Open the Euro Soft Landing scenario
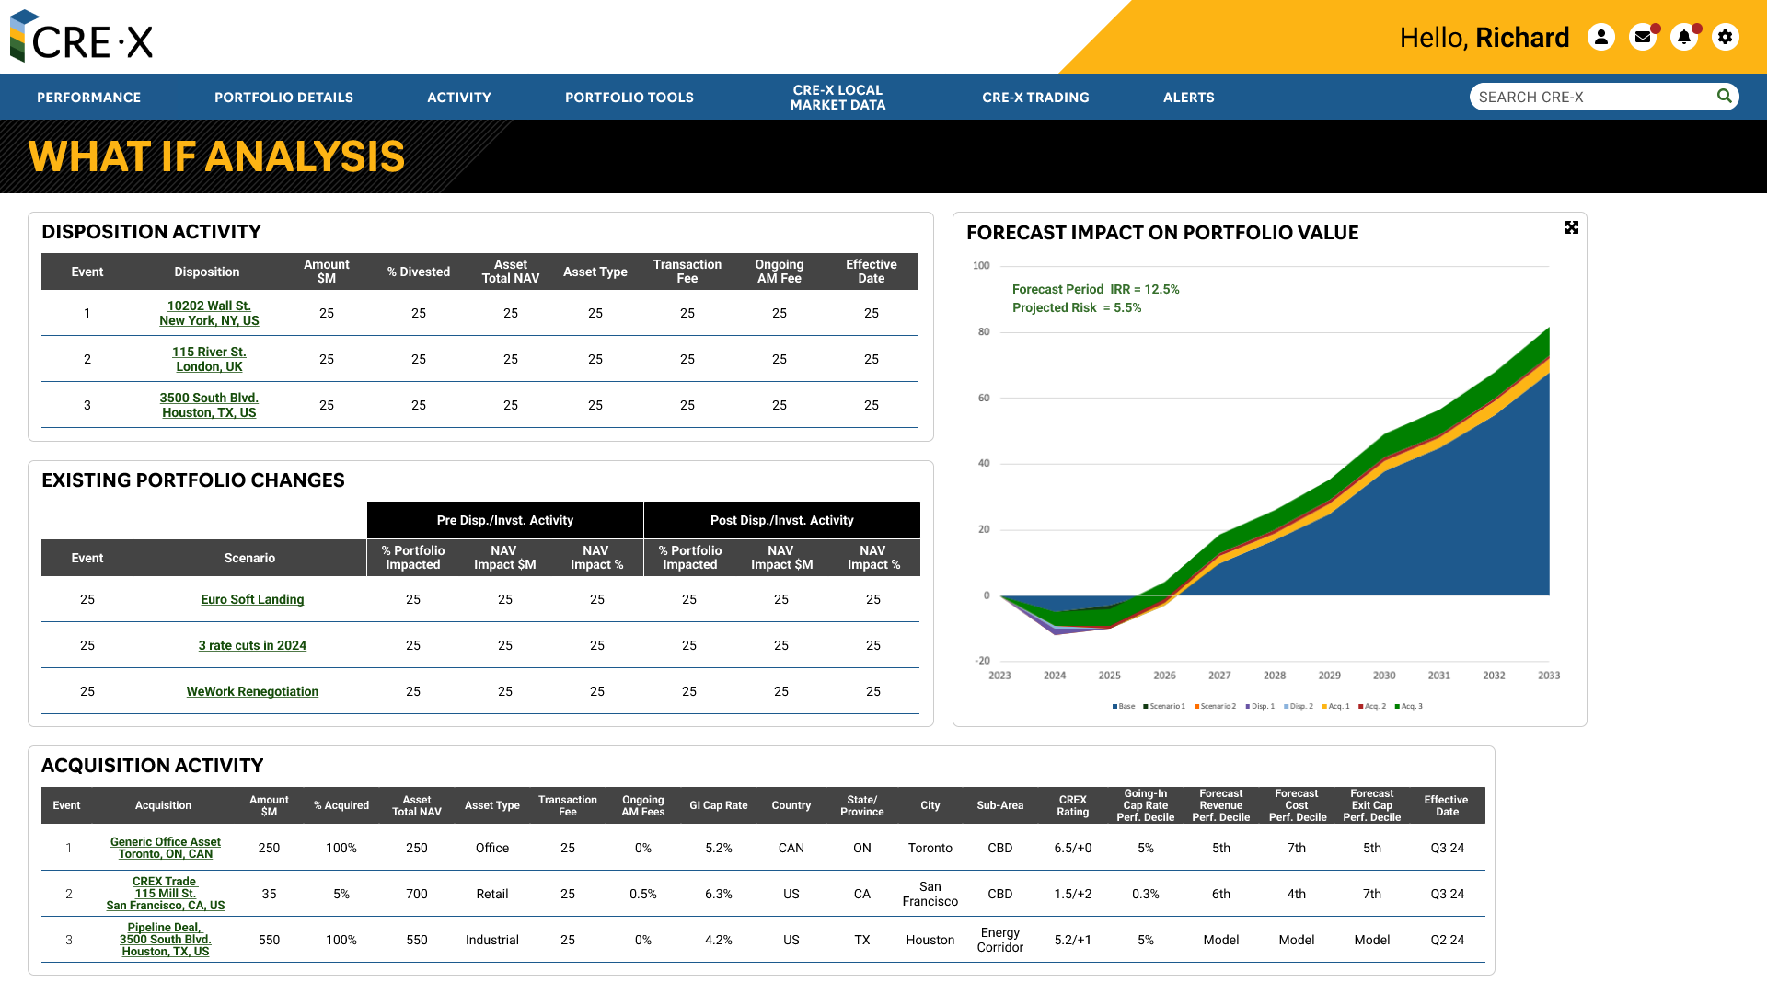This screenshot has height=994, width=1767. tap(252, 599)
